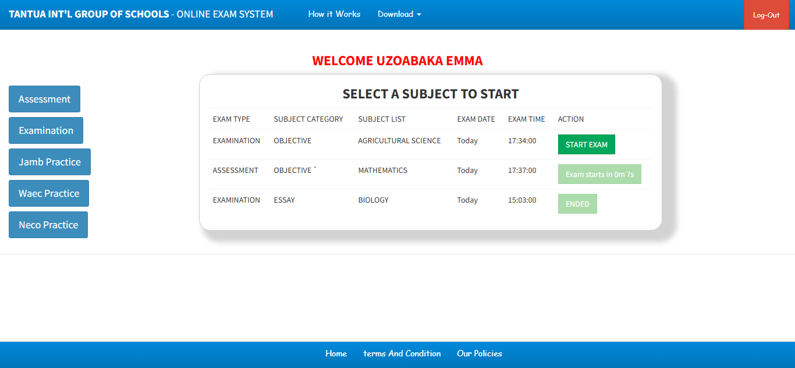Click the SUBJECT LIST column header

382,119
